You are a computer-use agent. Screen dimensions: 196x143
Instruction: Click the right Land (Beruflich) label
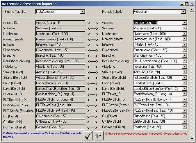point(113,89)
